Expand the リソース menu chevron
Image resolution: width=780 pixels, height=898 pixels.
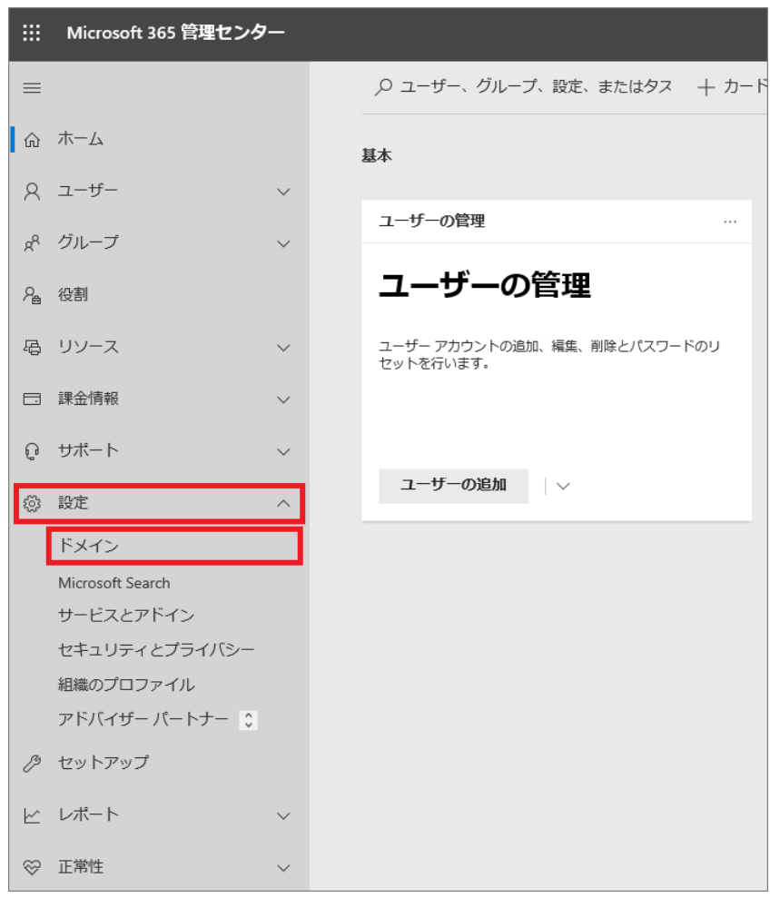(283, 348)
